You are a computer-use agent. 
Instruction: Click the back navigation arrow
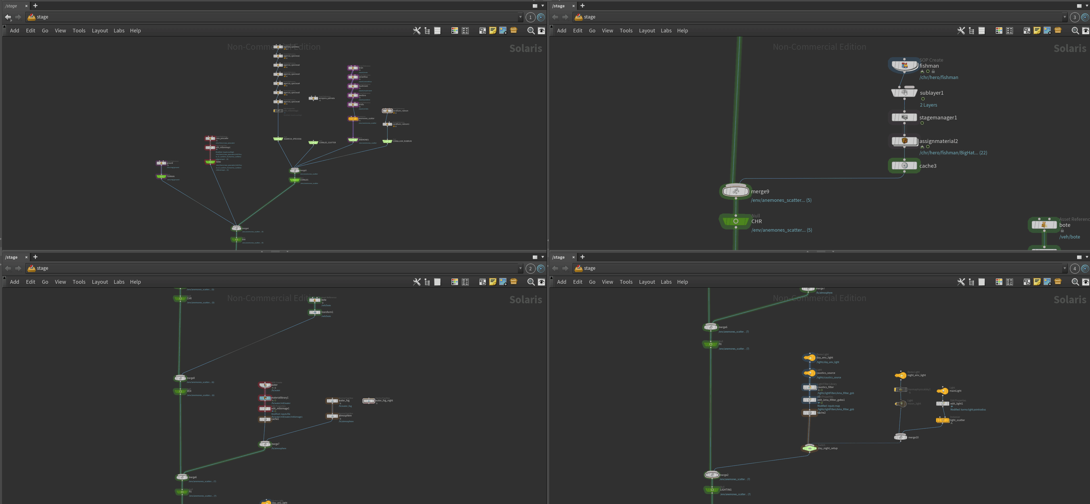pos(8,17)
